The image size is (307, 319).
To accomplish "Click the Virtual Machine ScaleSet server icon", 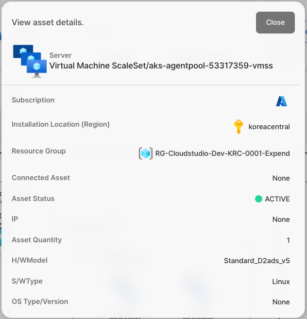I will coord(30,60).
